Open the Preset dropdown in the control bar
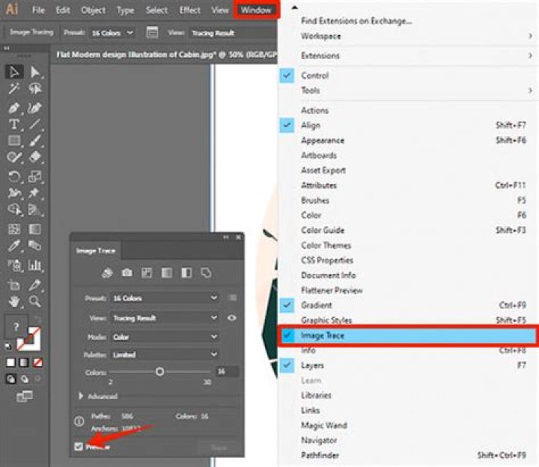 [112, 33]
